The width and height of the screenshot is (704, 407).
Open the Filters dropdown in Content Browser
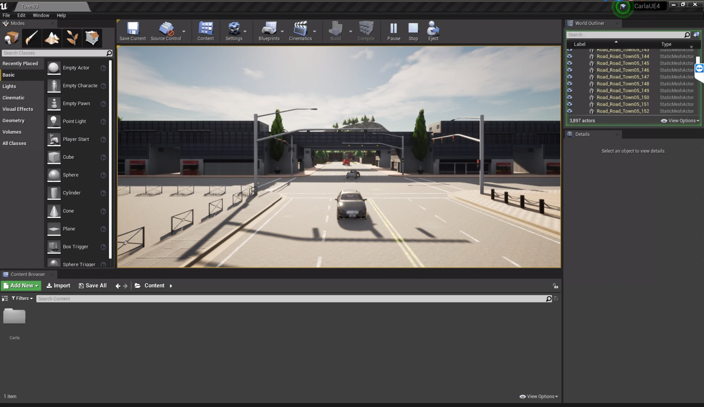pos(22,298)
